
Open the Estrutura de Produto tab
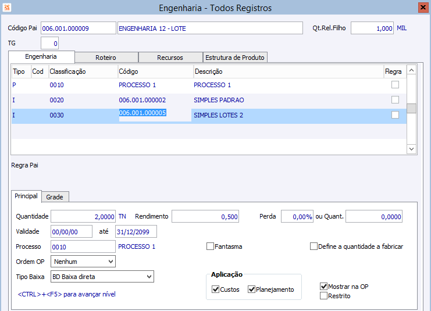click(x=235, y=58)
